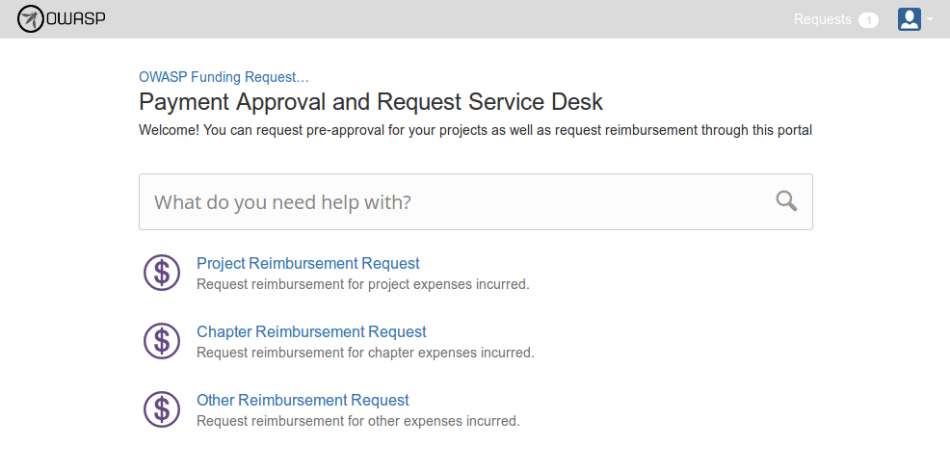The image size is (950, 473).
Task: Click the dollar icon for Other Reimbursement
Action: click(162, 409)
